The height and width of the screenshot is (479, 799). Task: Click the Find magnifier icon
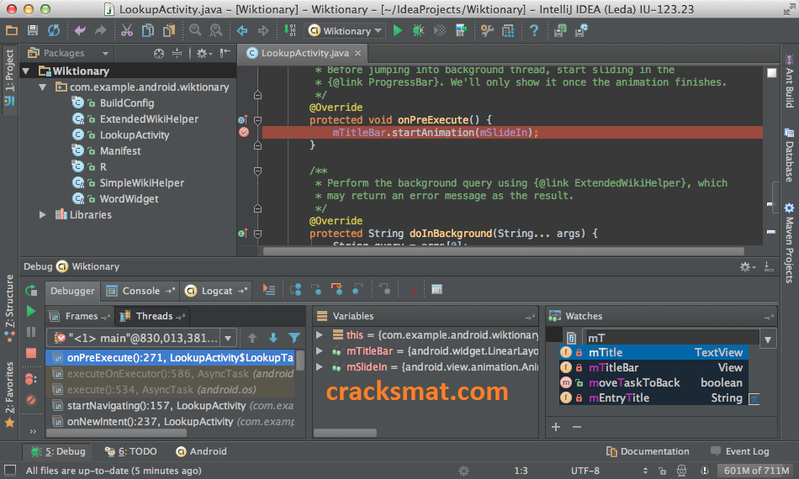tap(195, 30)
